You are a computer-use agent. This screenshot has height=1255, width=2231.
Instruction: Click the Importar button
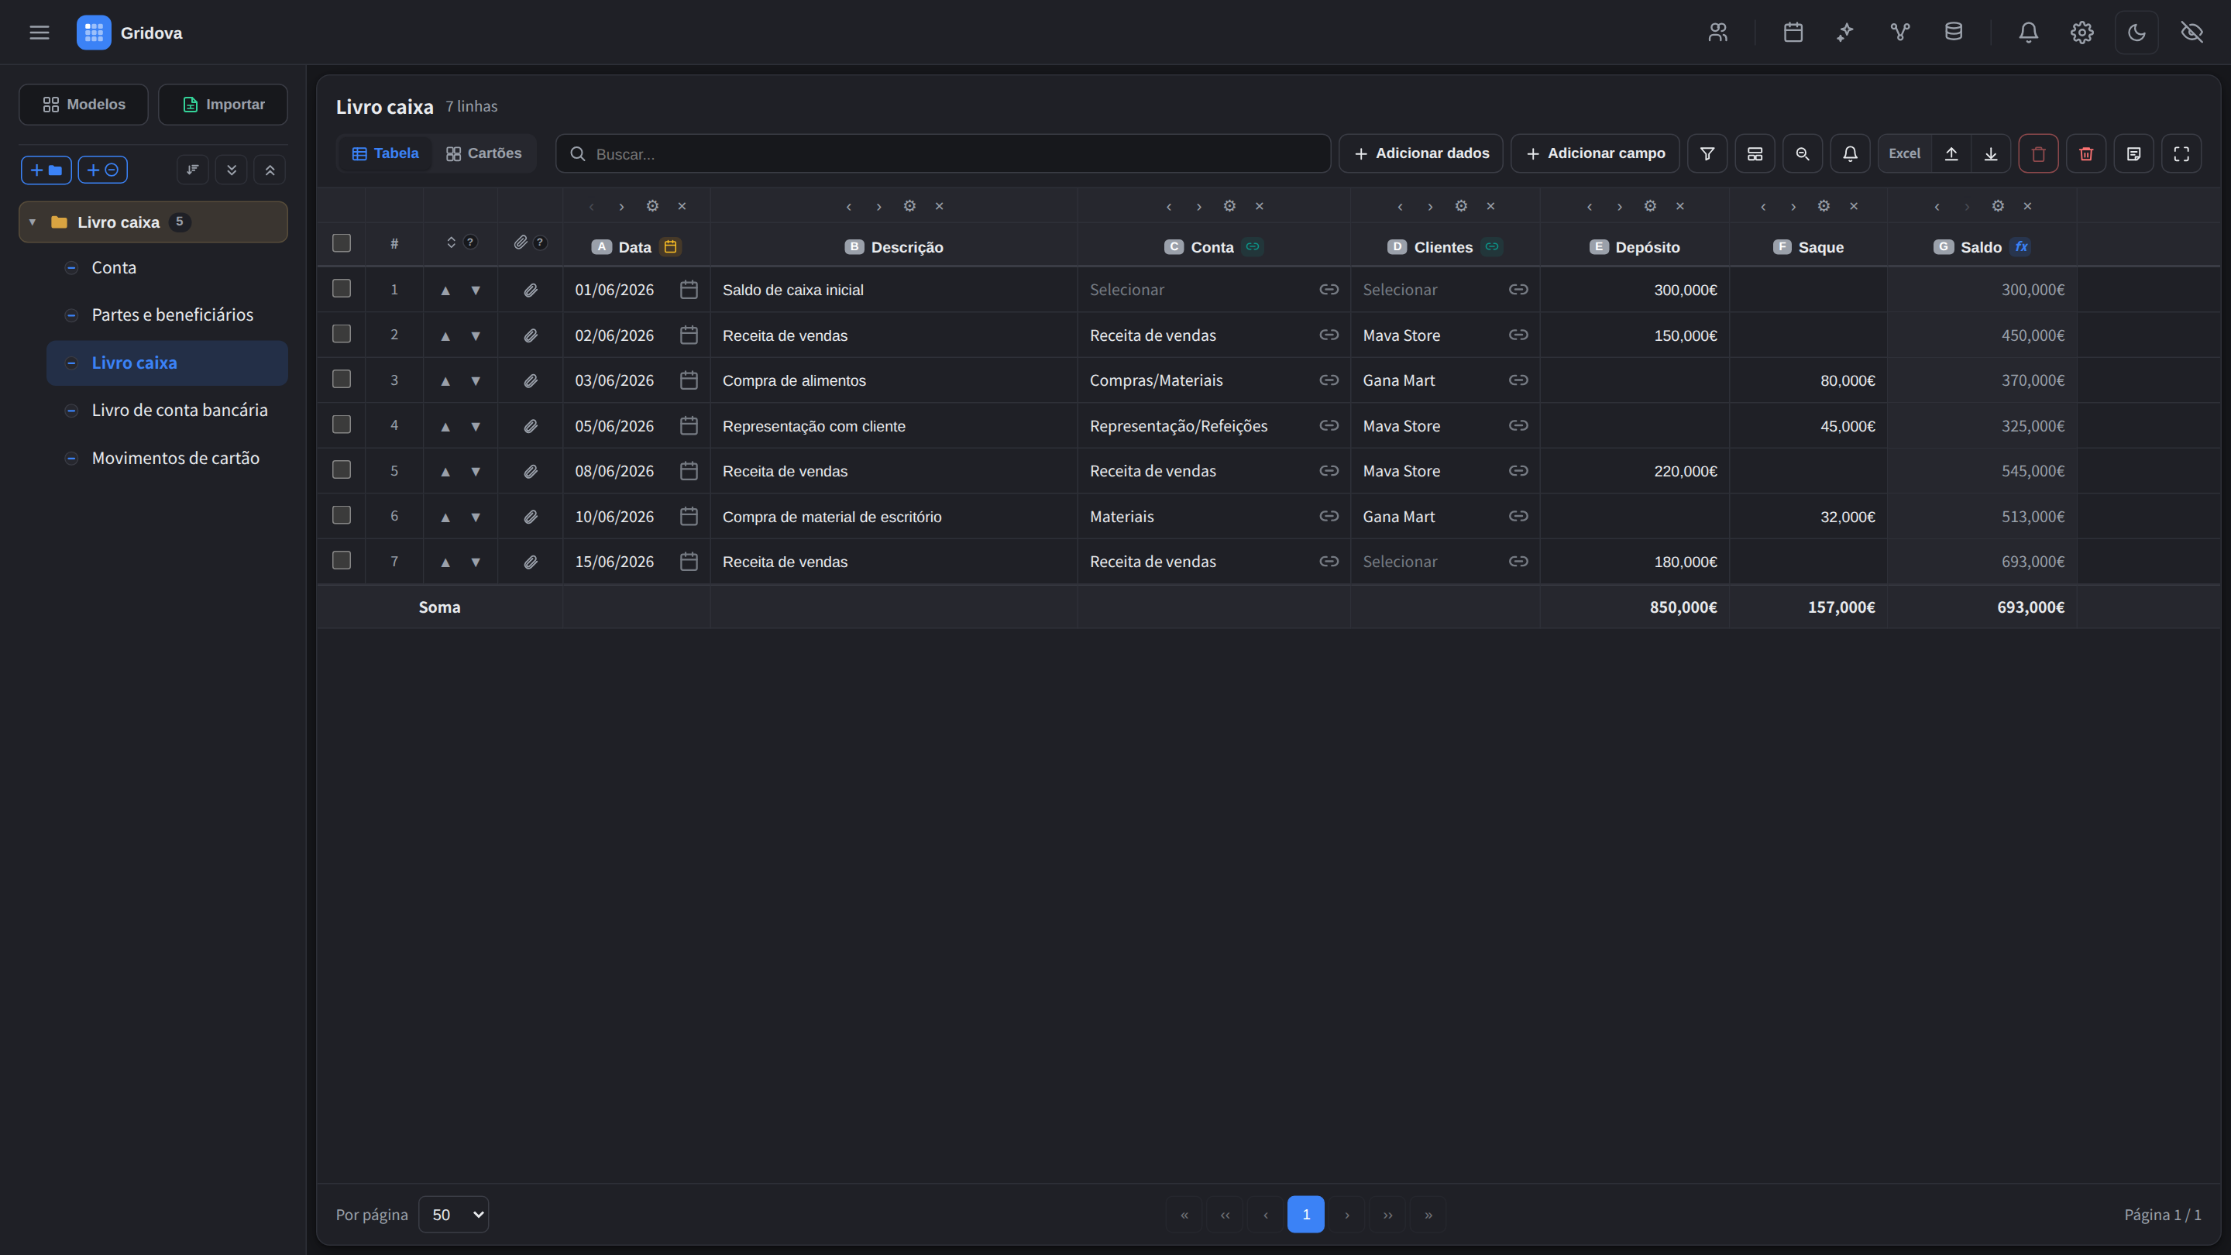(222, 105)
